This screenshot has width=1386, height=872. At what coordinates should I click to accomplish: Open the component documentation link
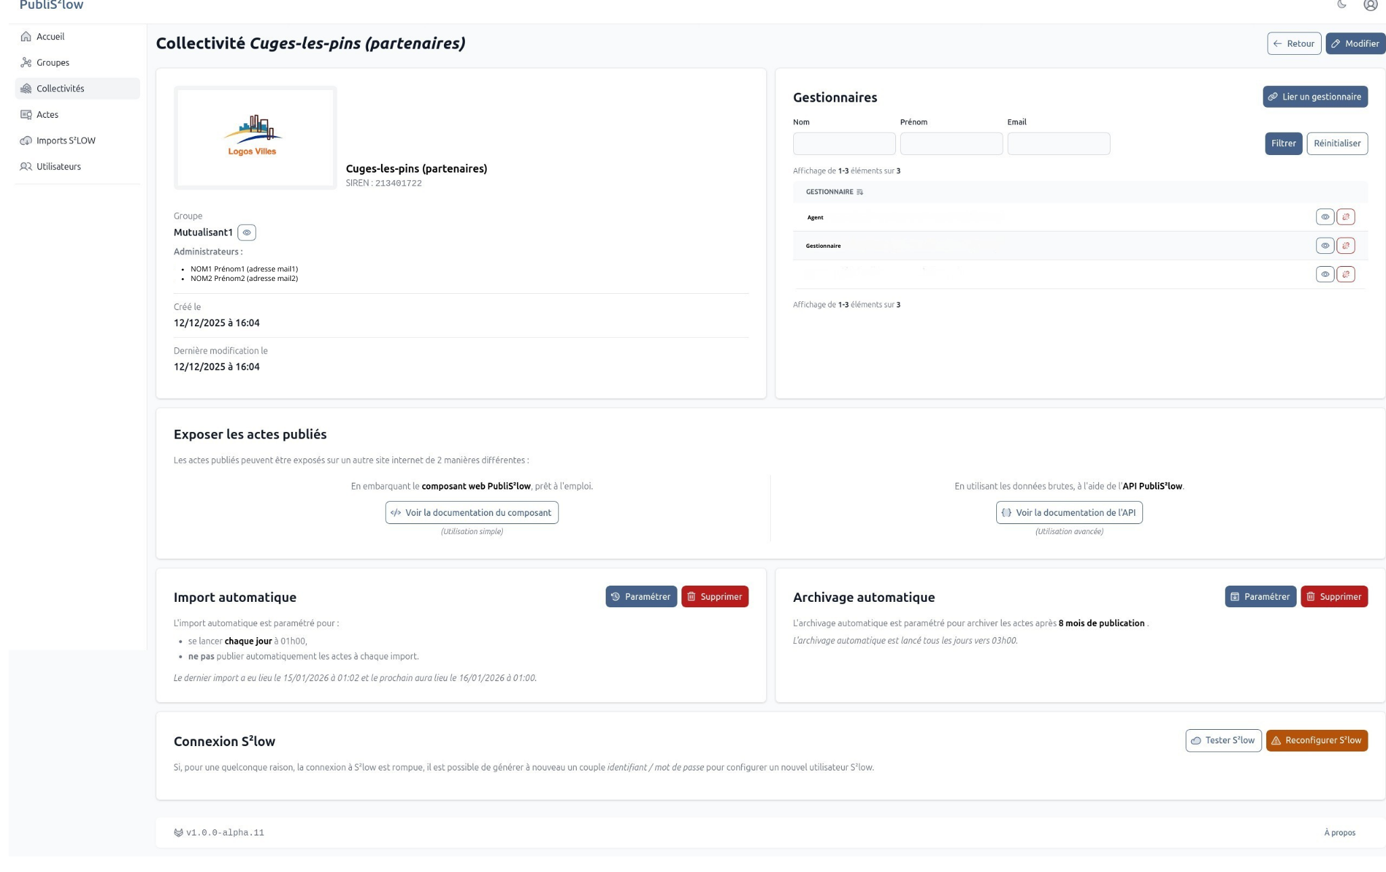coord(472,513)
